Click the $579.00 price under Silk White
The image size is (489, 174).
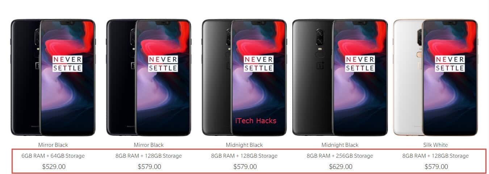click(x=436, y=167)
